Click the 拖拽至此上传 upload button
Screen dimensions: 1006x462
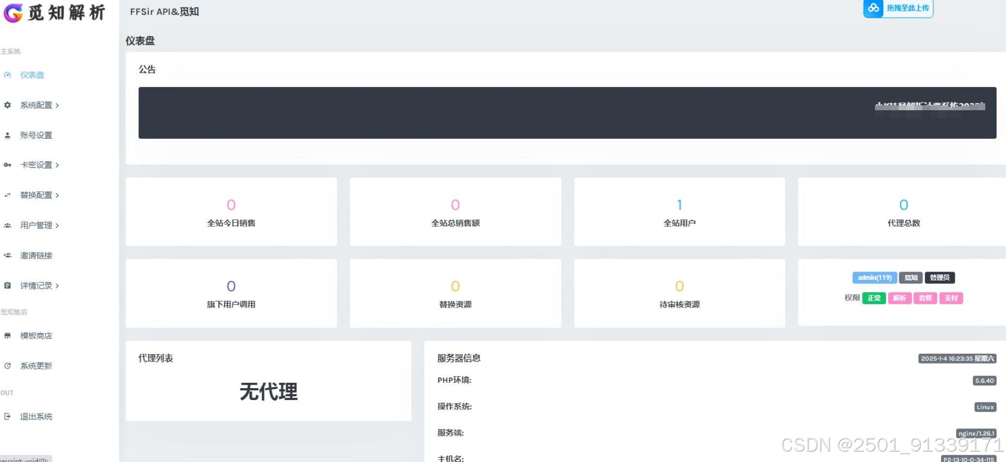pyautogui.click(x=909, y=8)
